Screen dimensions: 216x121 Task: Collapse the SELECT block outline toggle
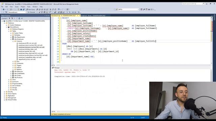pos(61,18)
